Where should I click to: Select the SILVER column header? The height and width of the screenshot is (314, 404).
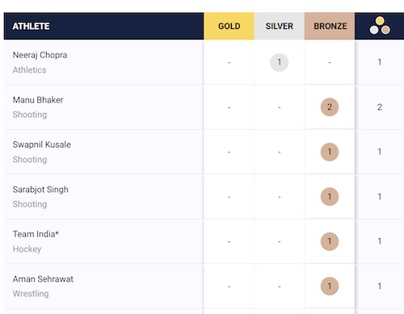click(280, 26)
